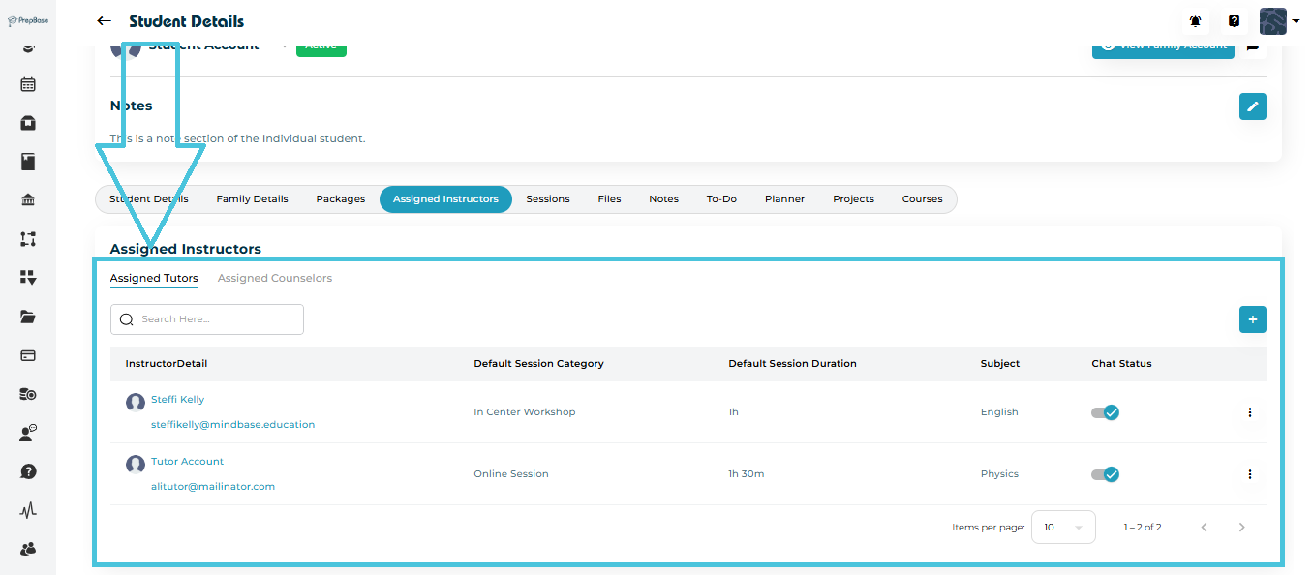1313x575 pixels.
Task: Toggle chat status for Tutor Account
Action: click(1105, 474)
